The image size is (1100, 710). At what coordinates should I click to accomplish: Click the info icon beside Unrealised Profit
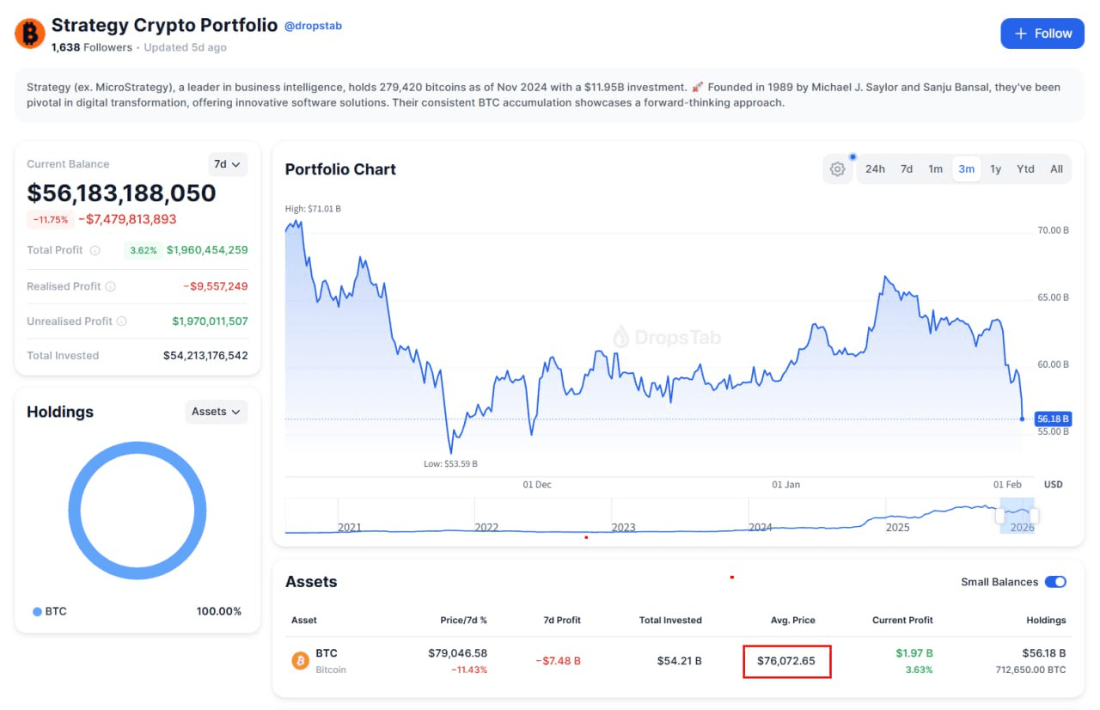click(x=122, y=321)
